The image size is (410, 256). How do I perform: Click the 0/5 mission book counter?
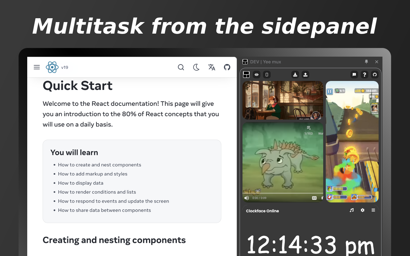pos(340,91)
